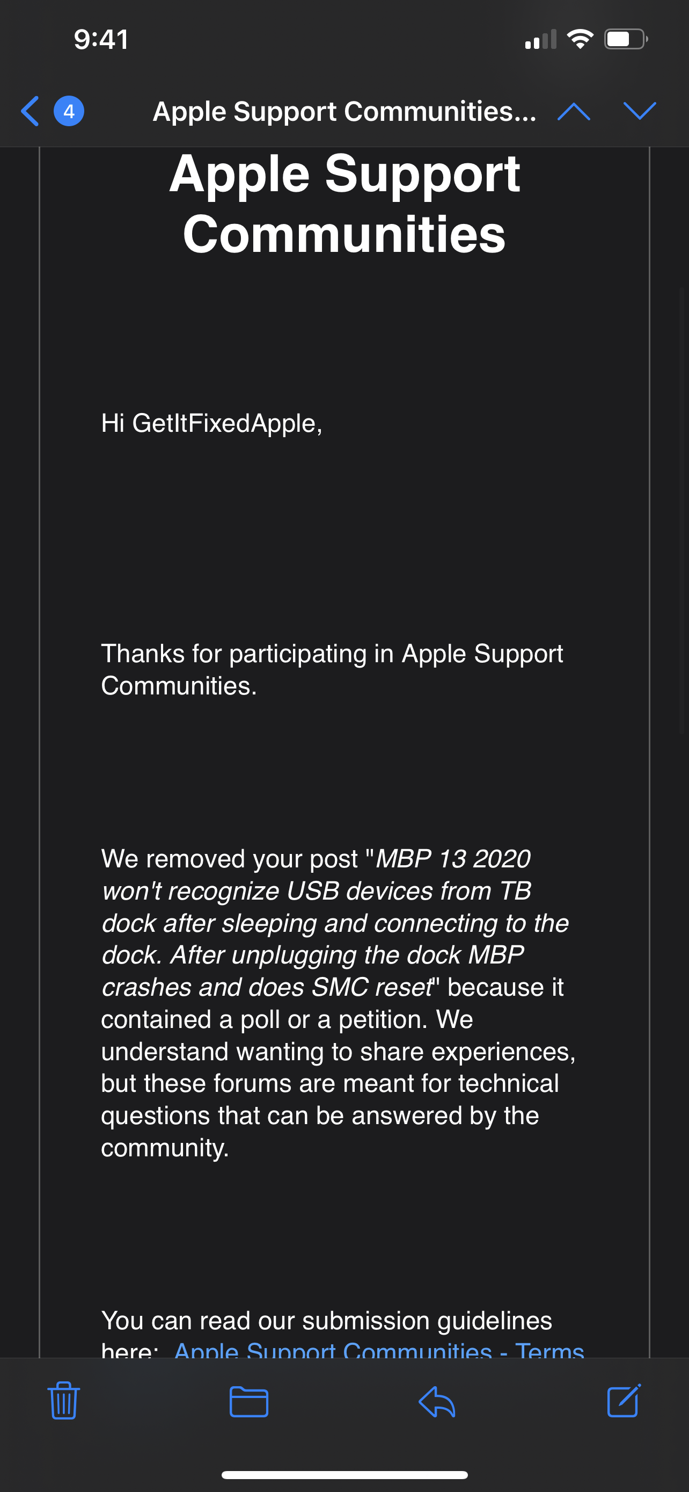Delete this email with the trash icon
The height and width of the screenshot is (1492, 689).
pos(64,1401)
